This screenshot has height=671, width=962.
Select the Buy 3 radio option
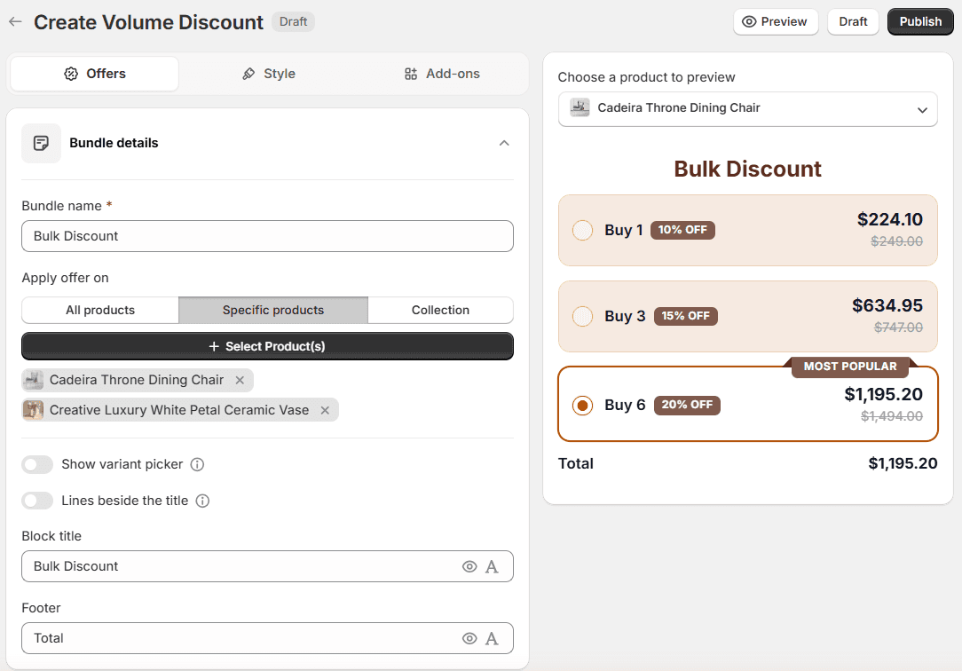582,317
